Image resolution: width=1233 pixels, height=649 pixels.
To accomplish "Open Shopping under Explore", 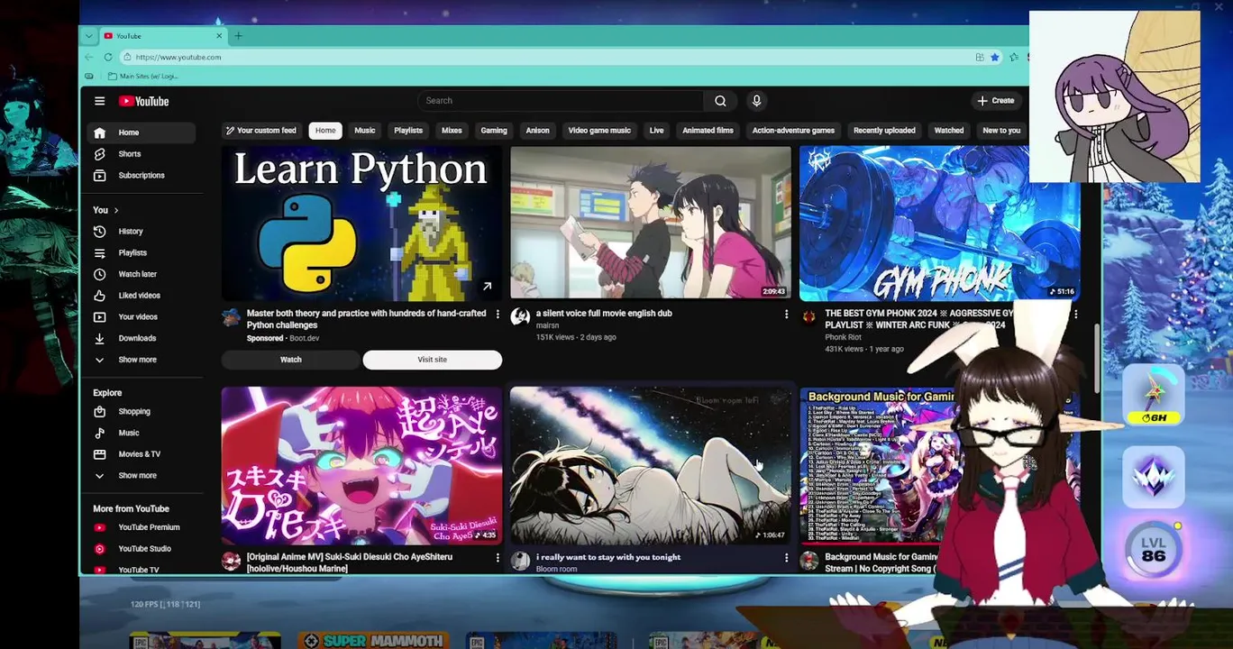I will click(142, 412).
